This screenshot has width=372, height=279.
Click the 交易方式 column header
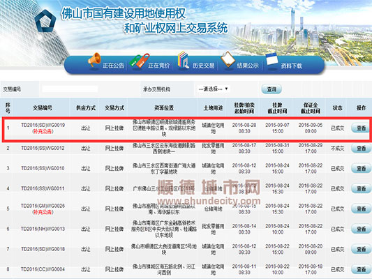(x=114, y=108)
